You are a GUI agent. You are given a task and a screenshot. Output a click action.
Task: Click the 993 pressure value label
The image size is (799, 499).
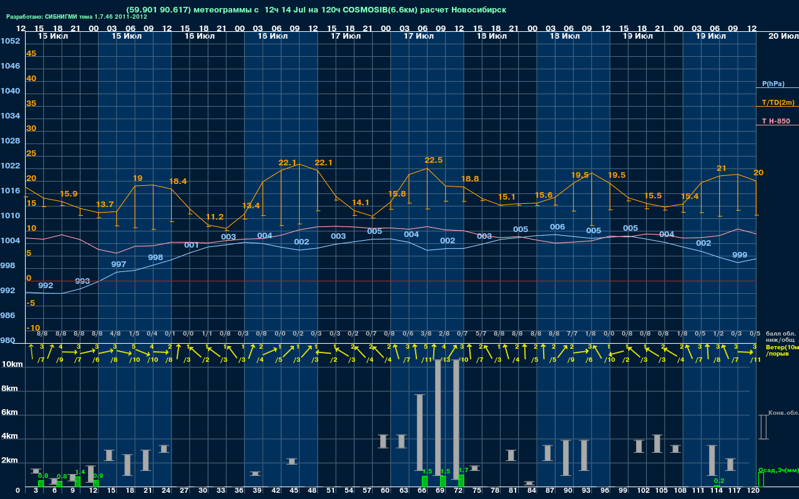point(82,281)
